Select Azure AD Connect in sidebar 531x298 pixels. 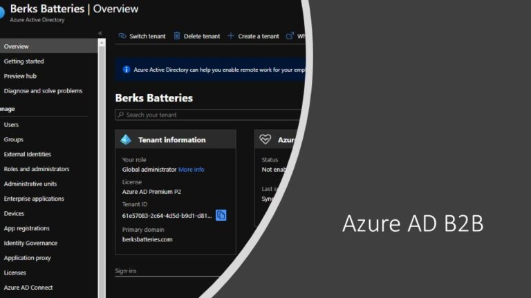pyautogui.click(x=28, y=288)
